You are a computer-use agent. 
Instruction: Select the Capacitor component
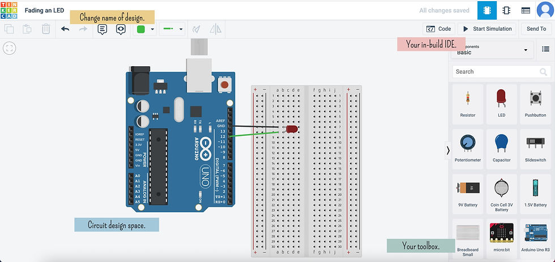pos(501,149)
